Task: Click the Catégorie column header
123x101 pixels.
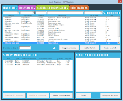Action: click(11, 15)
